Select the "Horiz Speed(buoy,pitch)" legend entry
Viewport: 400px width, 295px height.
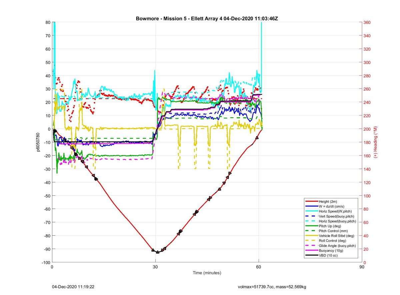pyautogui.click(x=337, y=221)
